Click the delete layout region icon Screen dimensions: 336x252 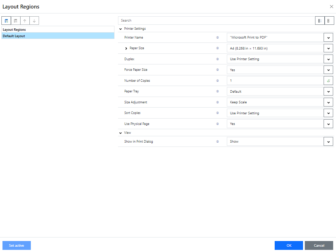click(16, 21)
